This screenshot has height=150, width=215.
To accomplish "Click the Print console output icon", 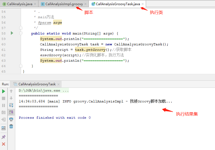I will click(11, 119).
